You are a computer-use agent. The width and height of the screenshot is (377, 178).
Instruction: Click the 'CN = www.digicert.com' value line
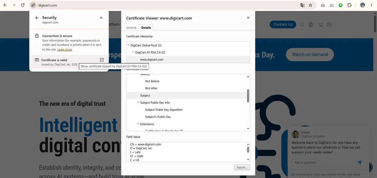coord(145,144)
